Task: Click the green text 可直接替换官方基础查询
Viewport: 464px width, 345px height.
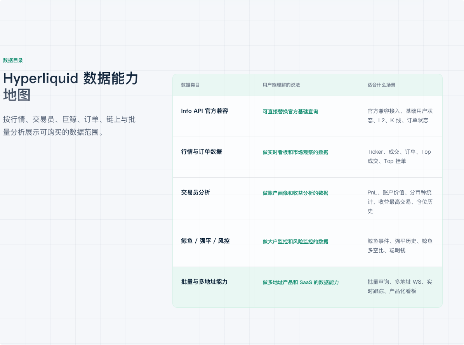Action: 290,111
